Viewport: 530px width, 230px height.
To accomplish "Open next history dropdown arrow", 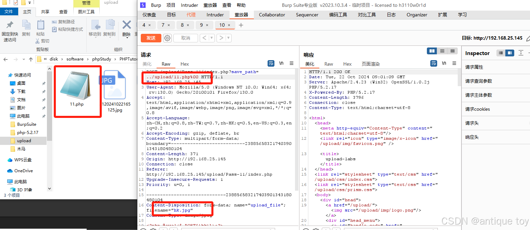I will 229,38.
